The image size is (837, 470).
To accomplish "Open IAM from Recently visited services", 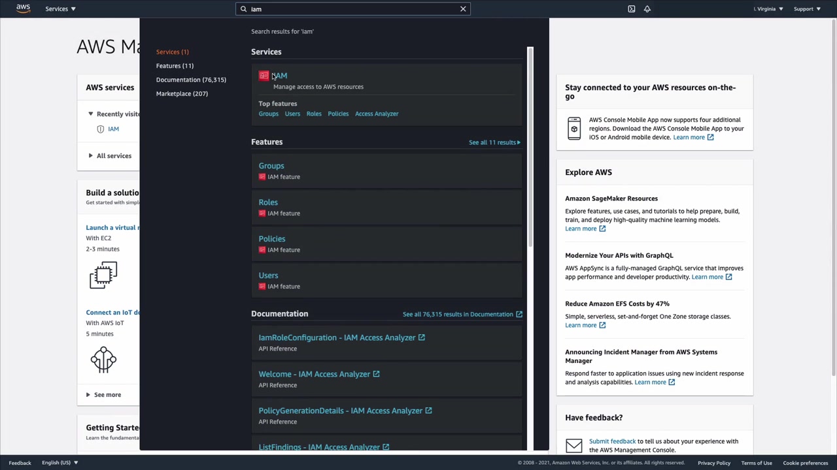I will (114, 129).
